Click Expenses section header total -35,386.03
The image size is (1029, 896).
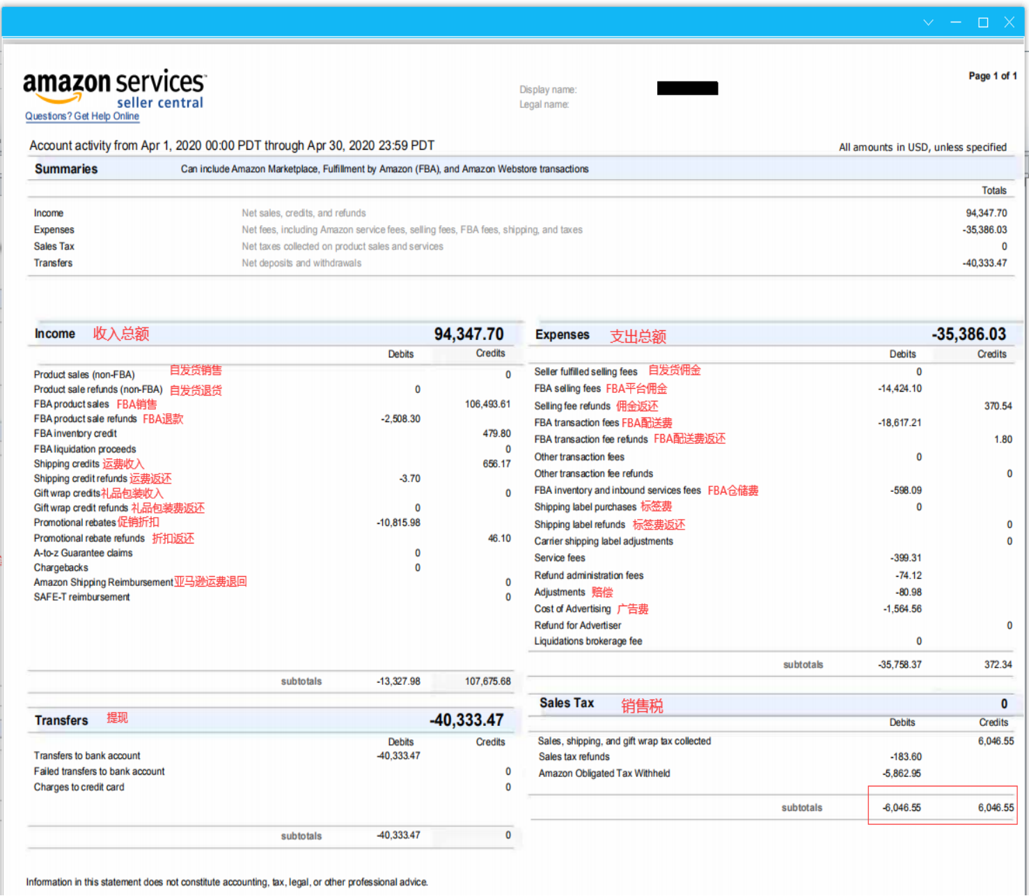click(x=968, y=334)
